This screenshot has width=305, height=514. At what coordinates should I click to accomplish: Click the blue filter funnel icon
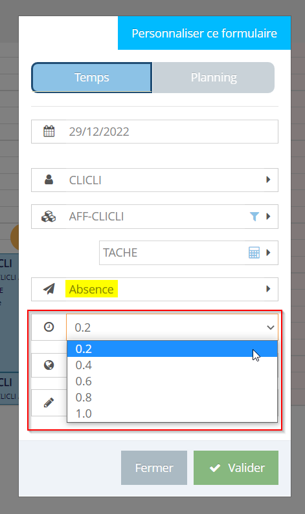click(x=254, y=217)
